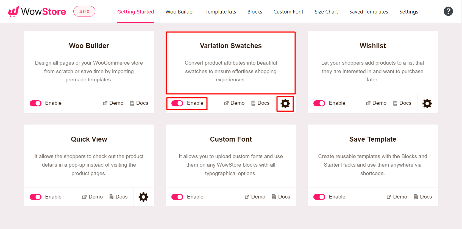
Task: Disable the Woo Builder module toggle
Action: (35, 103)
